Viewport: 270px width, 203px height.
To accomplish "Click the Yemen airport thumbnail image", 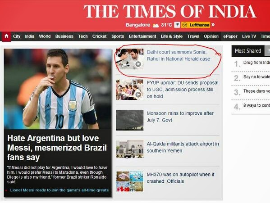I will (130, 149).
